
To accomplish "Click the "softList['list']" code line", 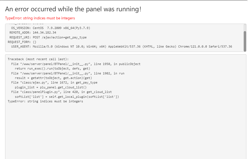I will [67, 97].
